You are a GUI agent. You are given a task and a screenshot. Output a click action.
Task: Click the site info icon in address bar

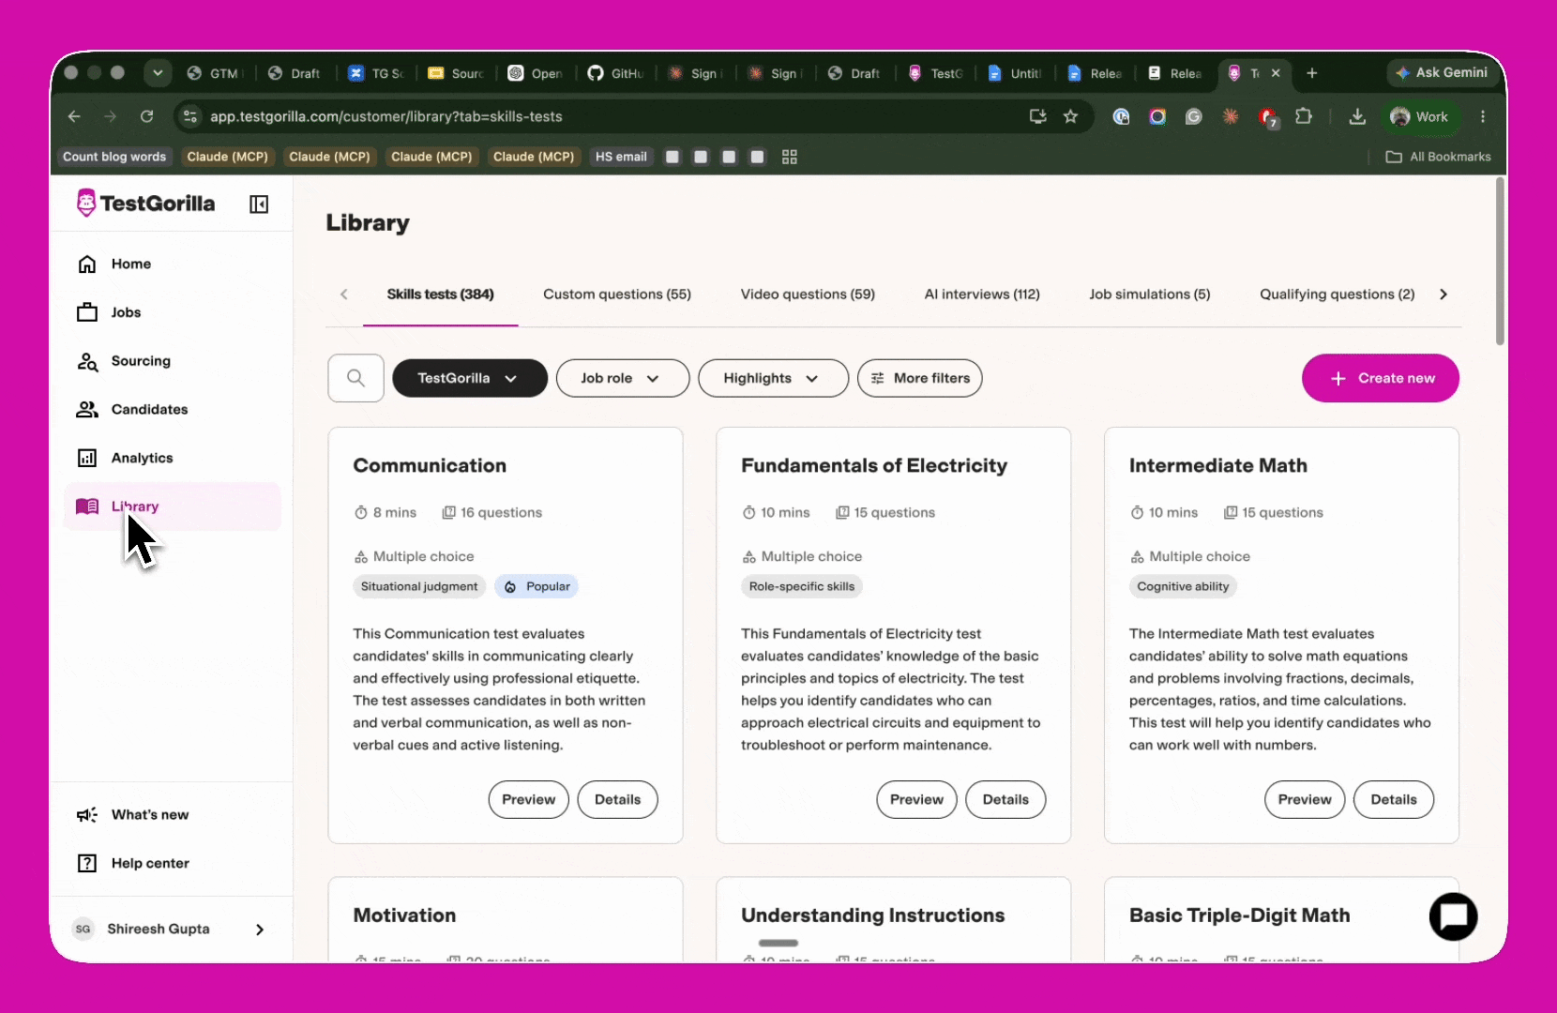tap(190, 116)
